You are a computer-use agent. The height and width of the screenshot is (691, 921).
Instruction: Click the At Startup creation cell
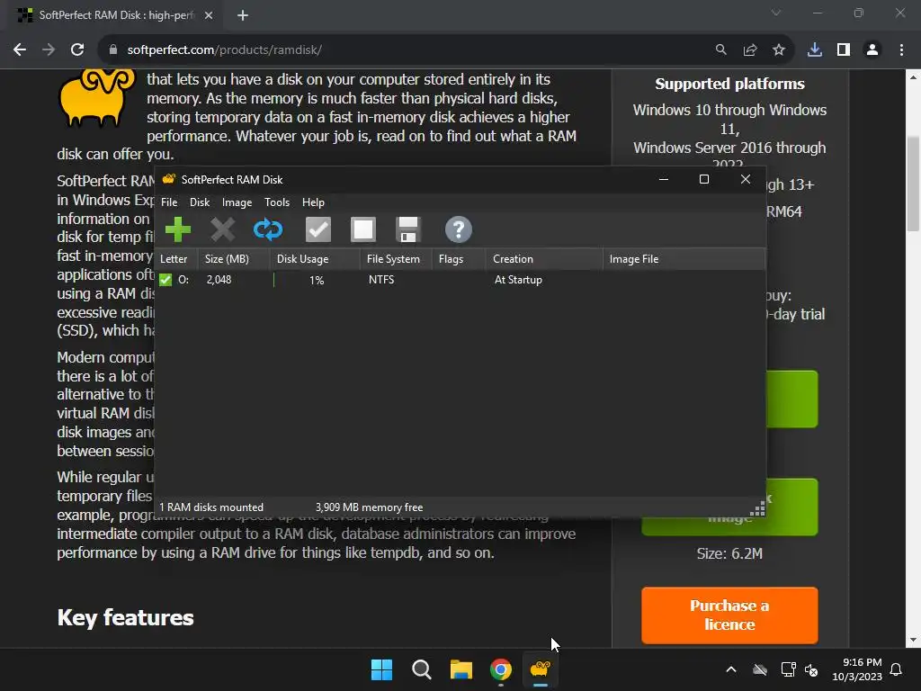518,280
